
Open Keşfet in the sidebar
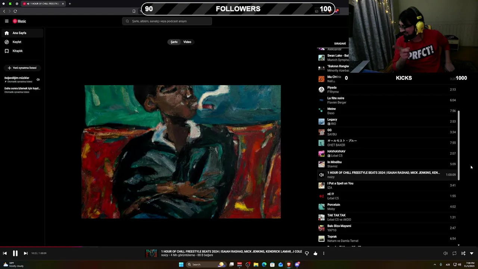pos(22,42)
